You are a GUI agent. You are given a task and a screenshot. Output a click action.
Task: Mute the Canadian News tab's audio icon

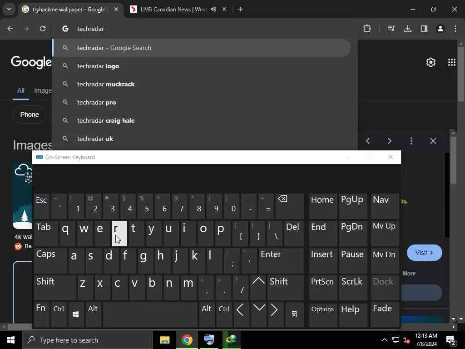(213, 9)
